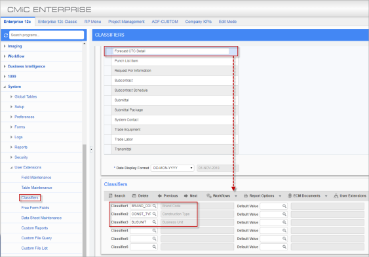Viewport: 369px width, 257px height.
Task: Open the Free Form Fields link
Action: coord(35,208)
